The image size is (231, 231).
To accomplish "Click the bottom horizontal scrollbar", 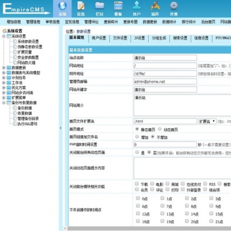I will 149,228.
